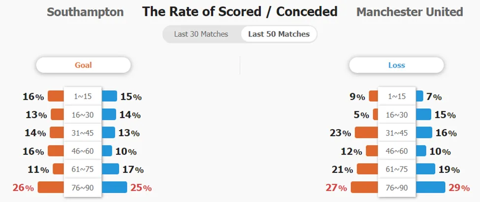Screen dimensions: 480x202
Task: Select Last 50 Matches option
Action: 279,34
